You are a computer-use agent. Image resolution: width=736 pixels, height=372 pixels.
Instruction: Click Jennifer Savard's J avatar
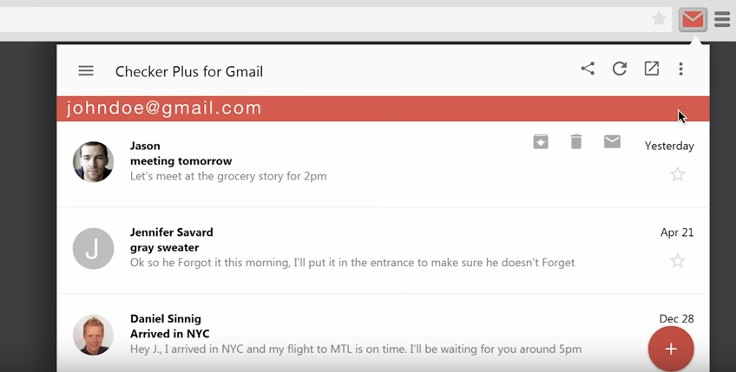click(x=93, y=248)
